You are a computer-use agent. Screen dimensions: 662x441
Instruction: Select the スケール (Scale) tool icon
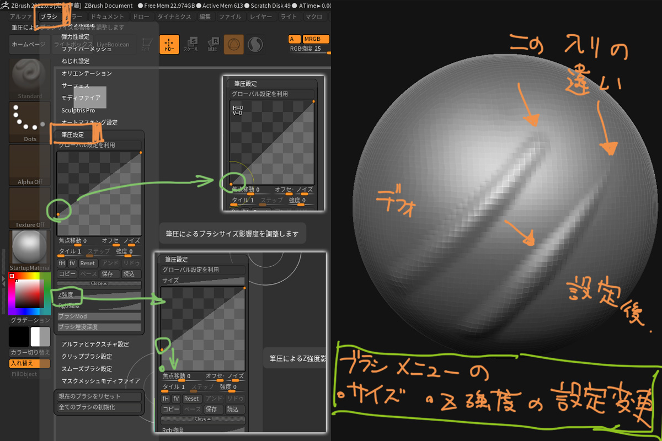pyautogui.click(x=191, y=45)
